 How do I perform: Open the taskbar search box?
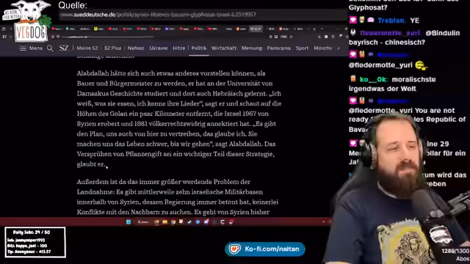click(143, 221)
